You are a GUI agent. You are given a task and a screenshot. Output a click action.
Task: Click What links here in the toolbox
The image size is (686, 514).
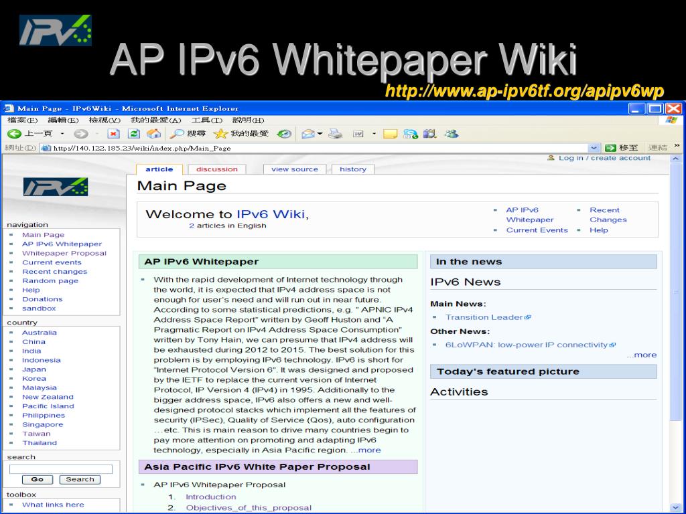point(53,505)
